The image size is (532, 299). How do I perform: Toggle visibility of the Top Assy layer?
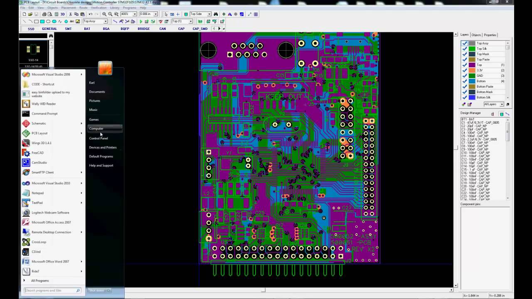[x=465, y=43]
